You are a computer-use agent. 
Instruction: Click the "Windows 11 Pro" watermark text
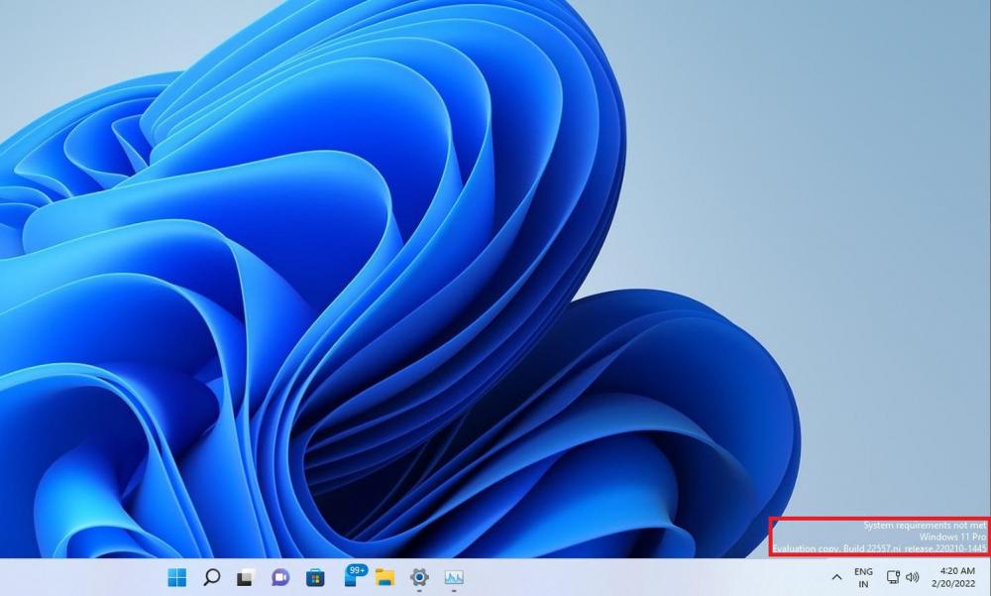[952, 536]
